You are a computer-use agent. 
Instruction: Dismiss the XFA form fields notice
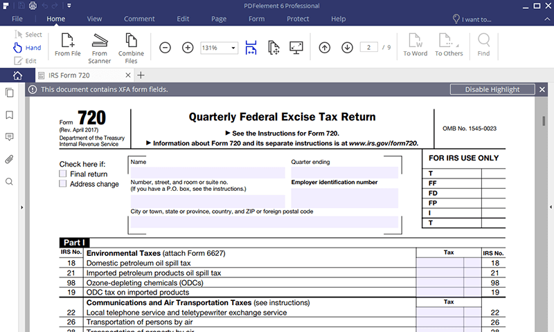tap(542, 90)
